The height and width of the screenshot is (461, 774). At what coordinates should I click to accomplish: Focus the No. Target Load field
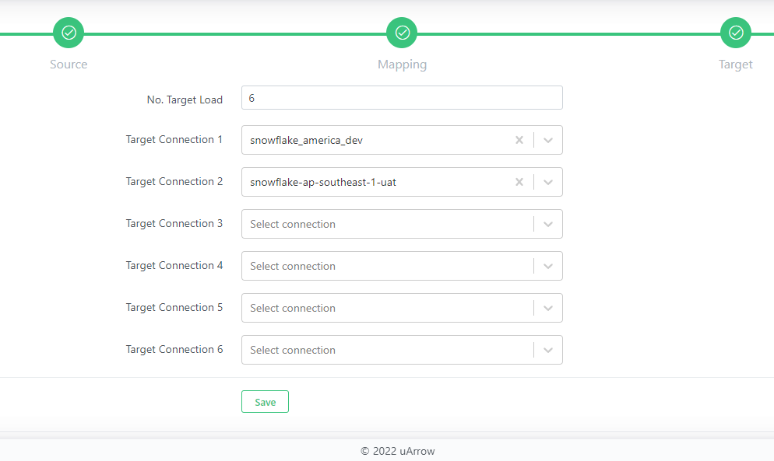pos(402,98)
